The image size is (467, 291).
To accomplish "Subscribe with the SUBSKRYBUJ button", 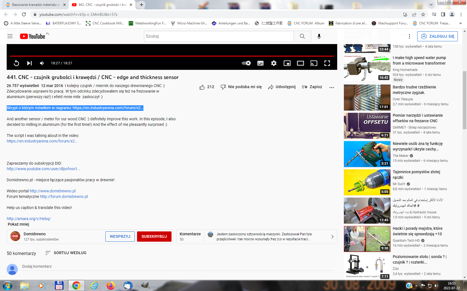I will coord(154,236).
